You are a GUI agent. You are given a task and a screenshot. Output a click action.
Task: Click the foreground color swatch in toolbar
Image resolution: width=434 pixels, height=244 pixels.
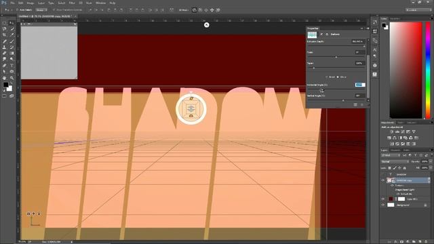(x=5, y=85)
